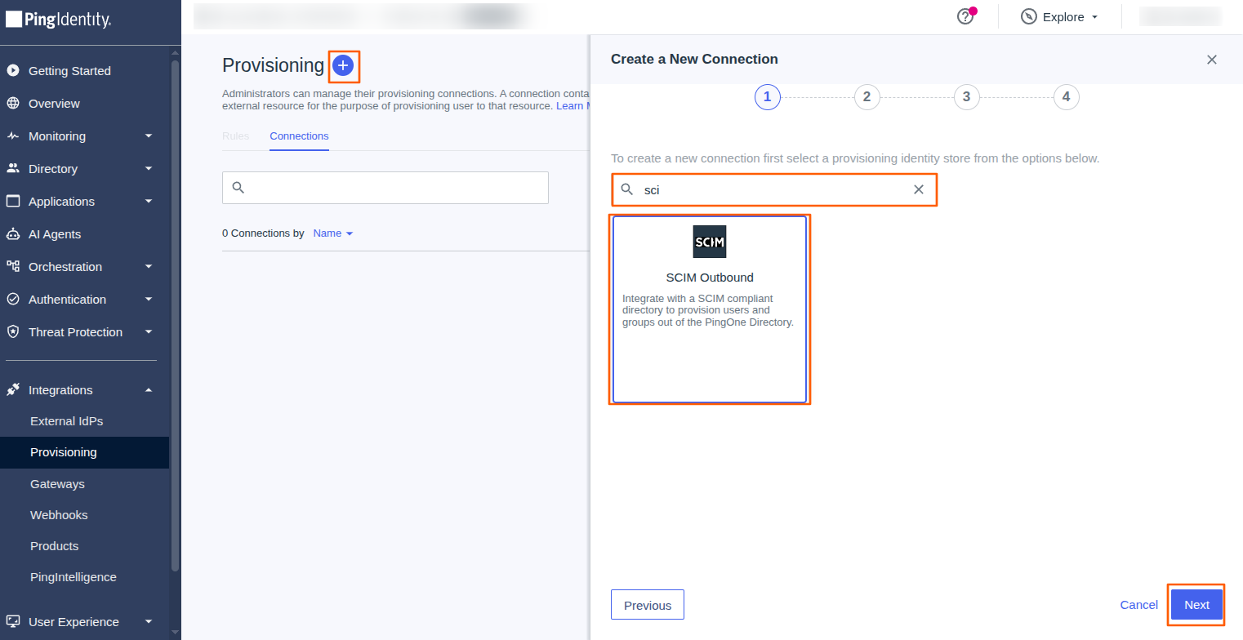This screenshot has height=640, width=1243.
Task: Click the AI Agents robot icon
Action: coord(13,234)
